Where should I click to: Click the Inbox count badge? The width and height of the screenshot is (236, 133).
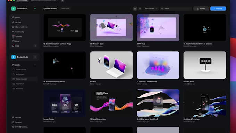(36, 46)
